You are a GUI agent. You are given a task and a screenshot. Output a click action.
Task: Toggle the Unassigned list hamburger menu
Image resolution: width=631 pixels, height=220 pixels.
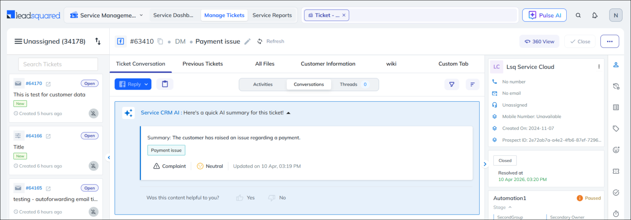tap(18, 42)
